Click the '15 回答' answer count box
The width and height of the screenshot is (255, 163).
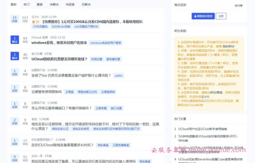[15, 19]
